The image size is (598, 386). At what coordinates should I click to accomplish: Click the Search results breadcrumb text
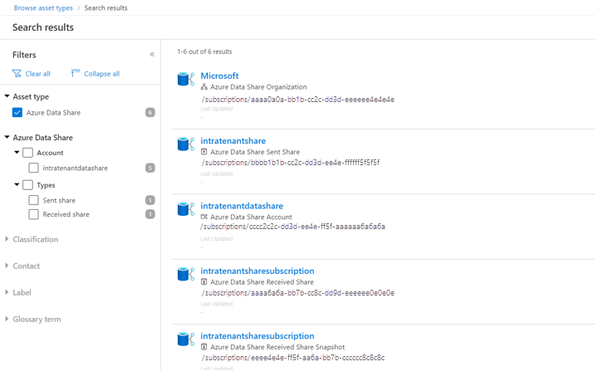[x=105, y=8]
